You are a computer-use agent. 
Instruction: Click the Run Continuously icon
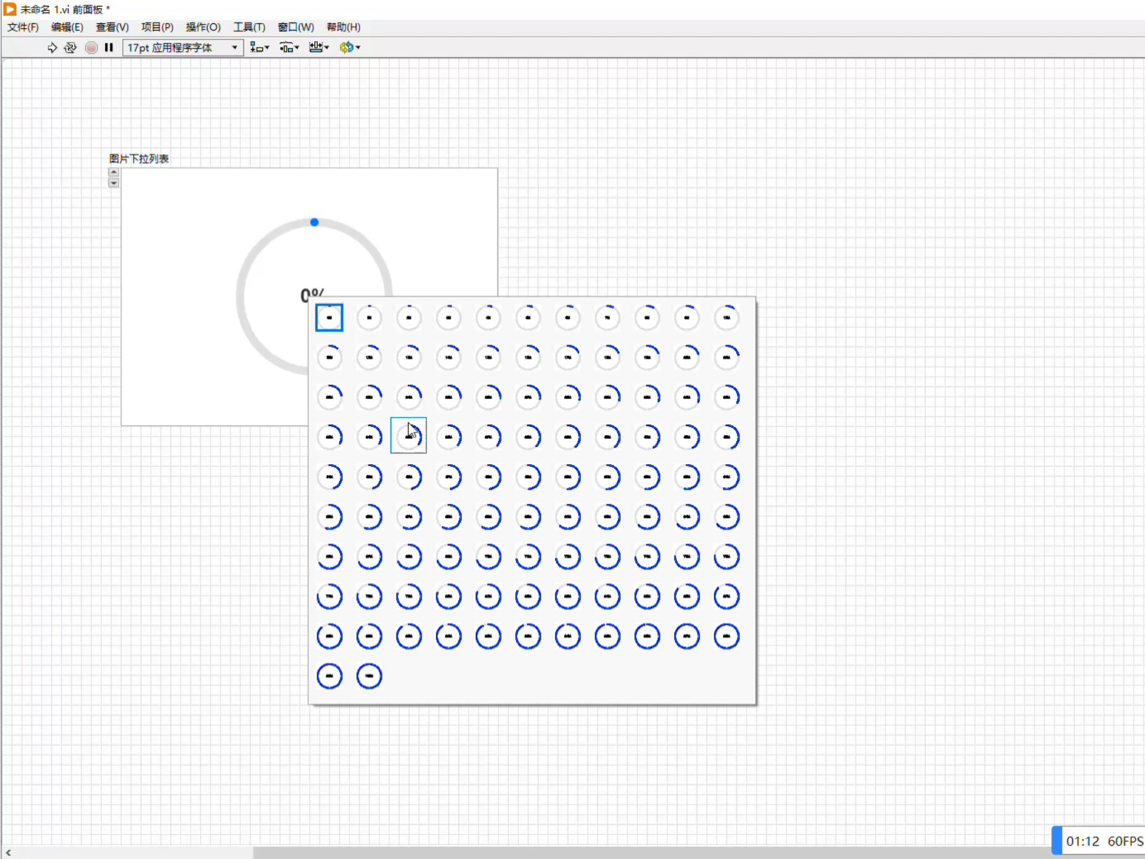[70, 48]
